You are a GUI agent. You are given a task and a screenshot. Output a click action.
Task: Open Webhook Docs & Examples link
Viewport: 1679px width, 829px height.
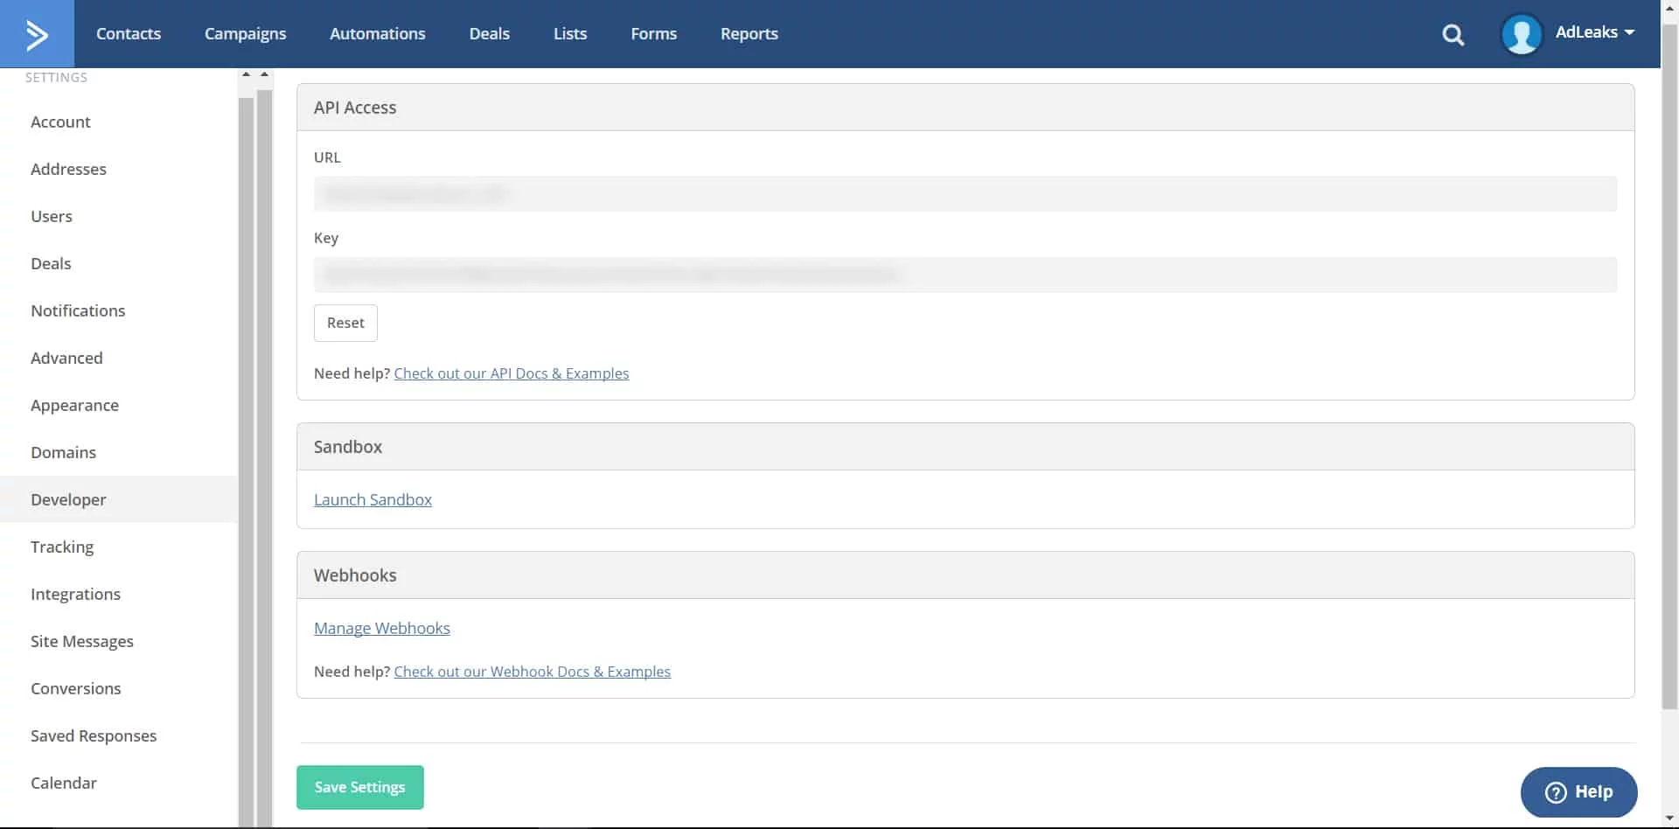(x=533, y=672)
